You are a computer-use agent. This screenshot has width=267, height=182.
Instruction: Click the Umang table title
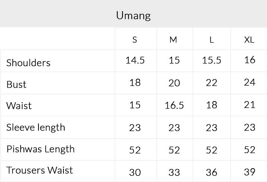[x=133, y=15]
